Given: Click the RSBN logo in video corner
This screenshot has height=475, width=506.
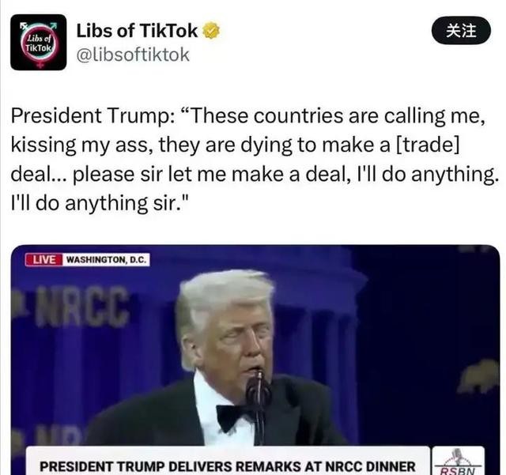Looking at the screenshot, I should tap(459, 461).
